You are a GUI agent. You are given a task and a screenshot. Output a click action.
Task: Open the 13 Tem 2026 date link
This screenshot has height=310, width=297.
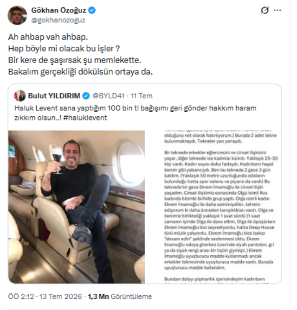coord(61,297)
